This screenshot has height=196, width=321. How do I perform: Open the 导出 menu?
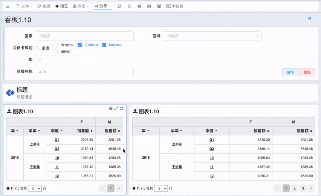click(81, 6)
